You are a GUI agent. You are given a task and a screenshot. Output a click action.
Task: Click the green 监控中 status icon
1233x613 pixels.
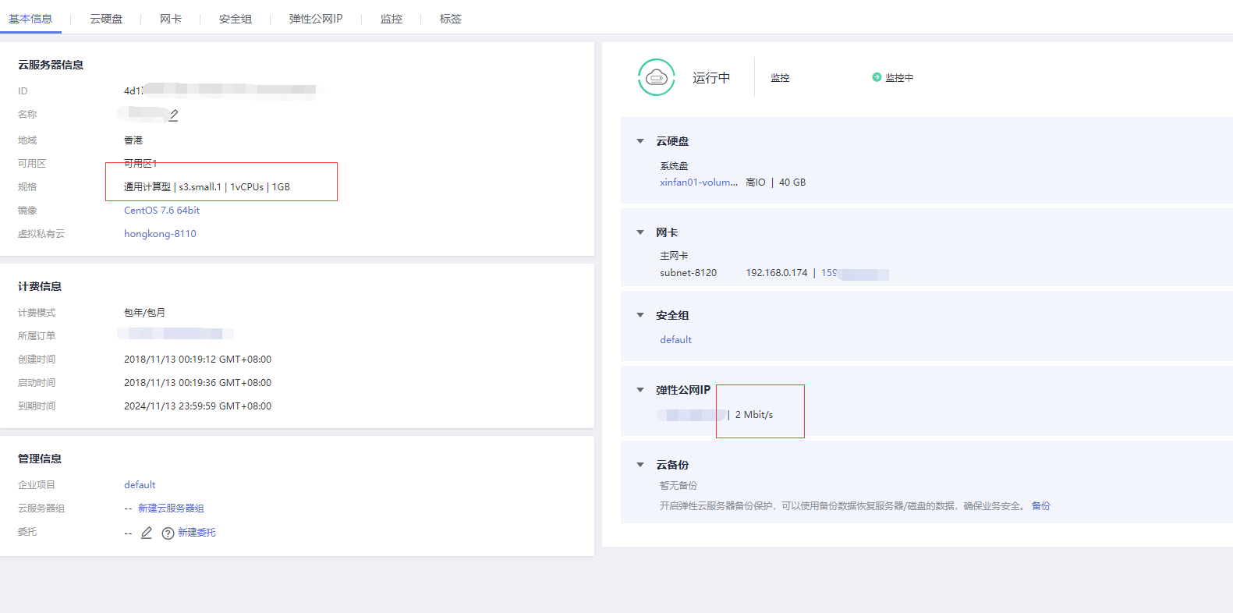(877, 77)
